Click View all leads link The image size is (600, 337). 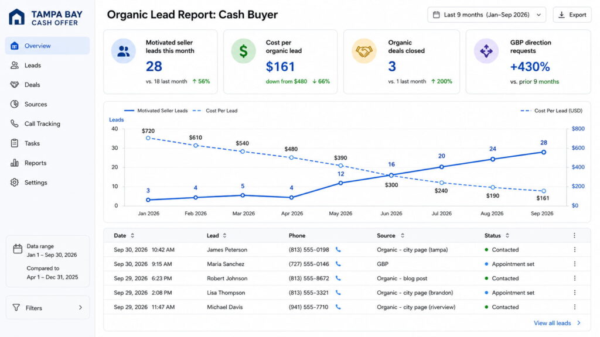557,323
